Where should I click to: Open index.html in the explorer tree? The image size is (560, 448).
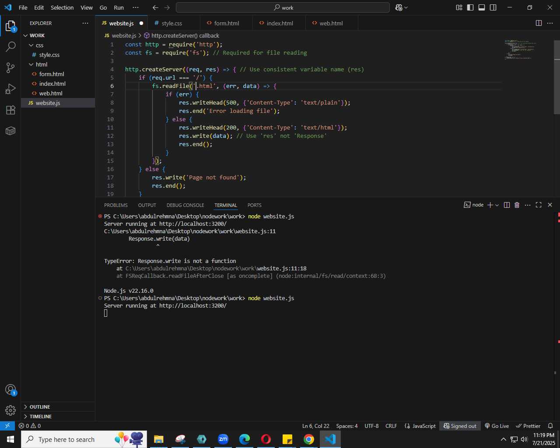pyautogui.click(x=58, y=84)
